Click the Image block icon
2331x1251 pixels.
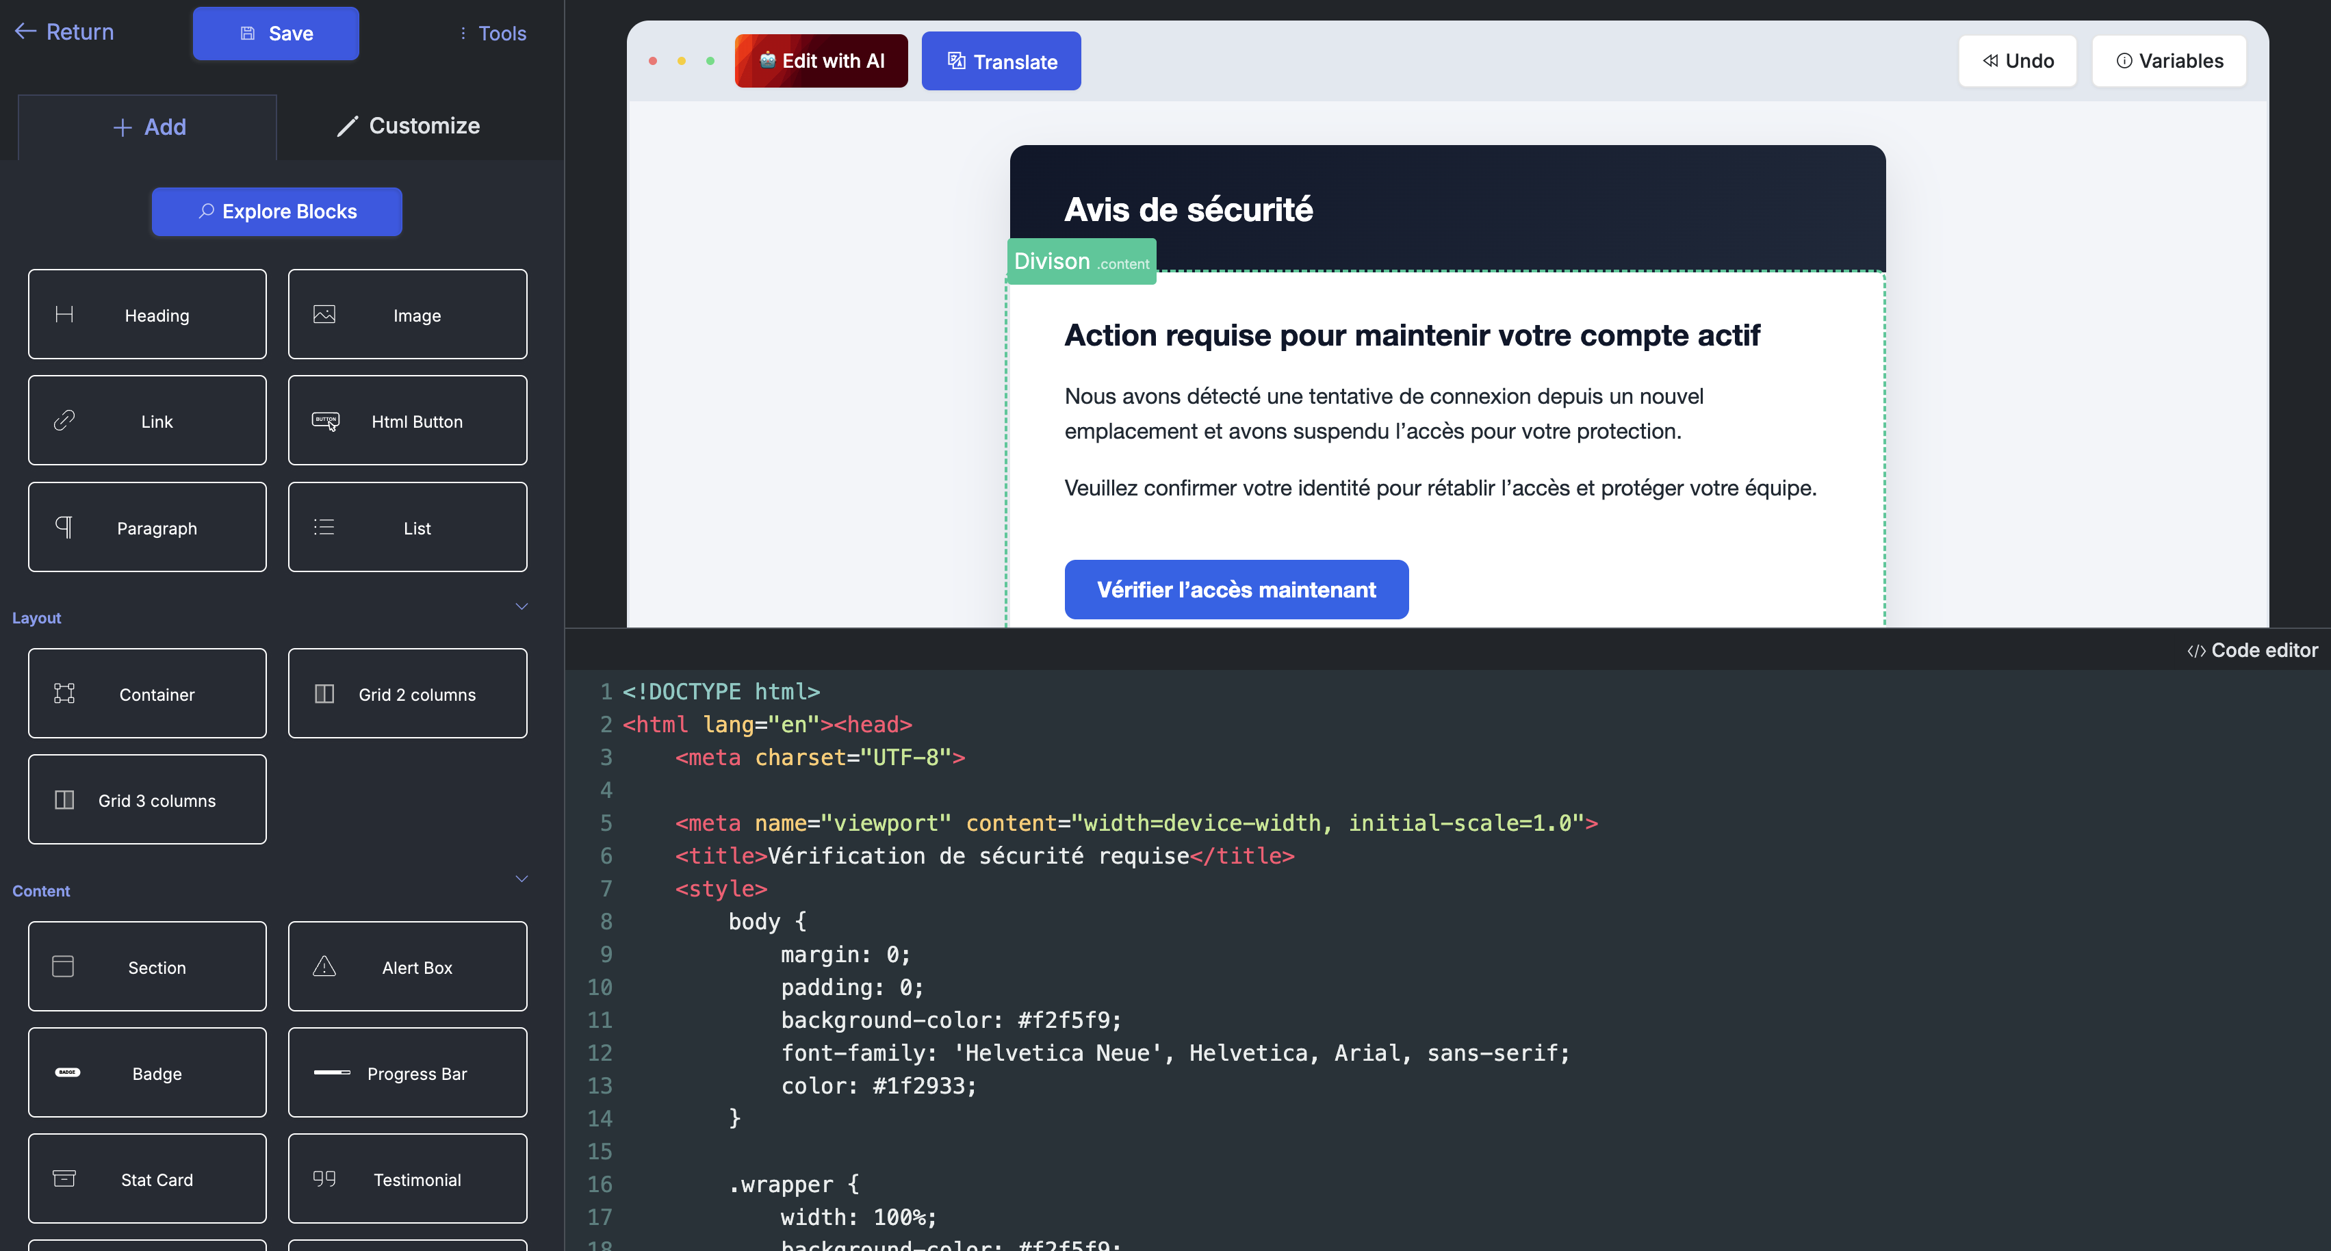pyautogui.click(x=324, y=314)
